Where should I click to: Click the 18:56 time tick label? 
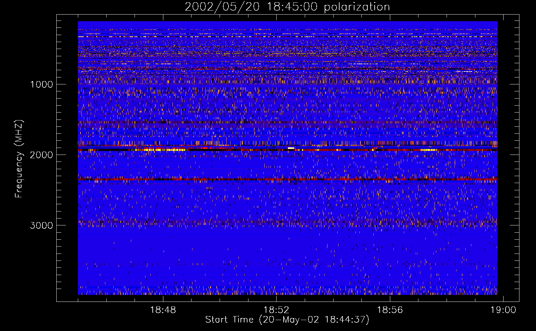390,310
